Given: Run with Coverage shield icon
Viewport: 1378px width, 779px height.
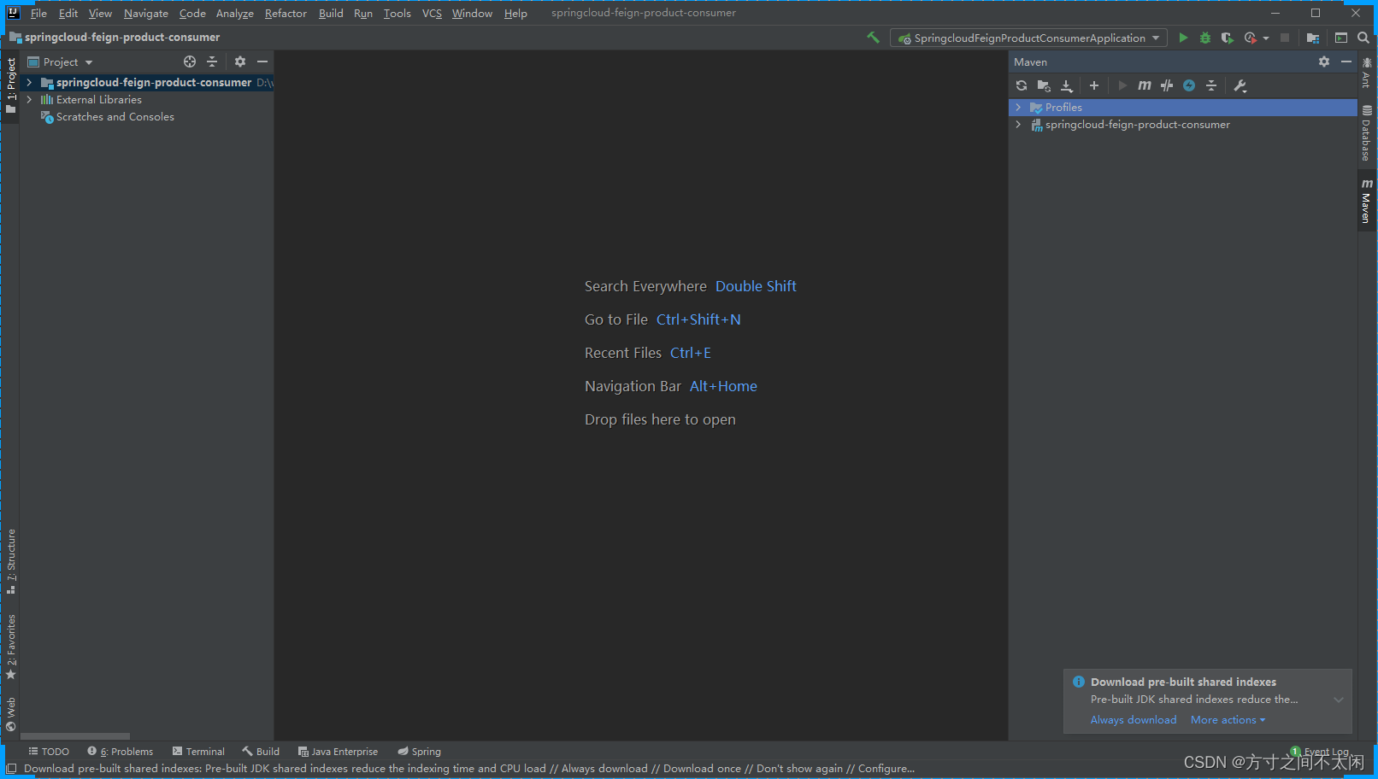Looking at the screenshot, I should (x=1227, y=38).
